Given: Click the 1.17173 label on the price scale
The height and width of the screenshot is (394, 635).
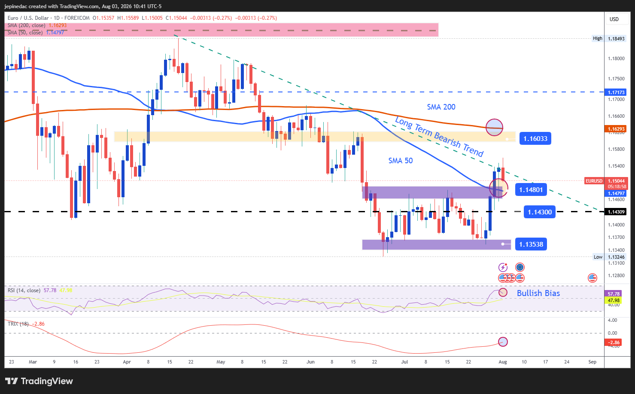Looking at the screenshot, I should 616,92.
